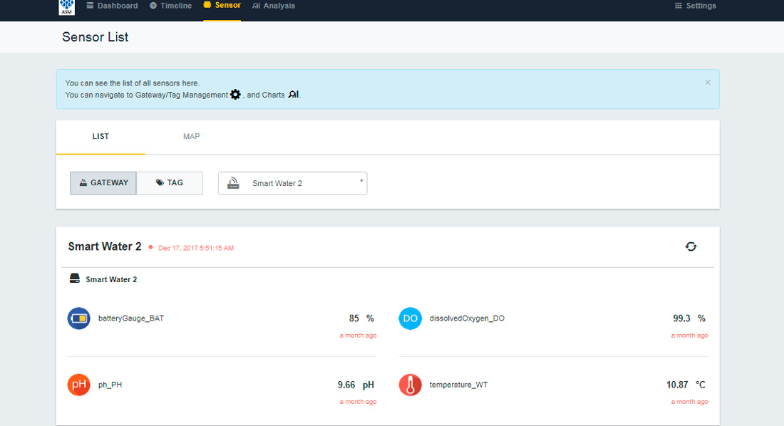Screen dimensions: 784x426
Task: Click the battery gauge sensor icon
Action: (x=79, y=318)
